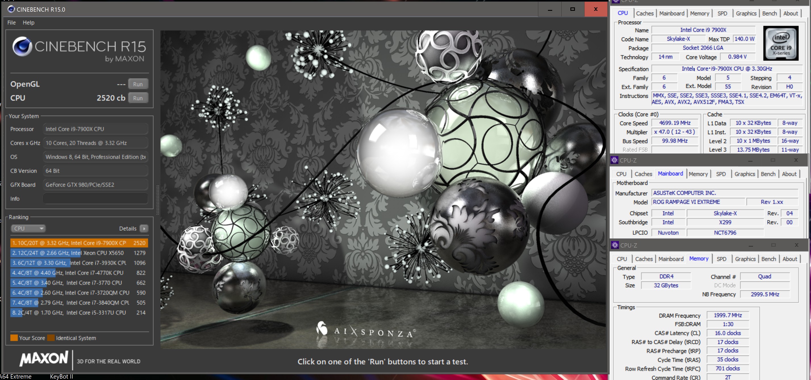811x380 pixels.
Task: Select Mainboard tab in bottom Memory CPU-Z window
Action: 671,259
